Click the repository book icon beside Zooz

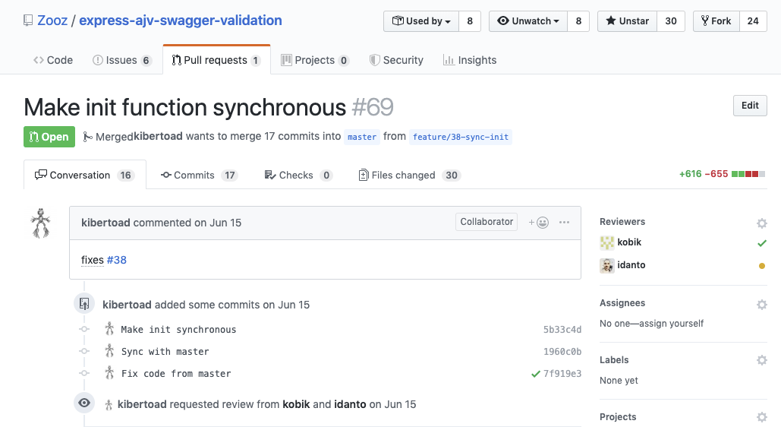tap(28, 21)
